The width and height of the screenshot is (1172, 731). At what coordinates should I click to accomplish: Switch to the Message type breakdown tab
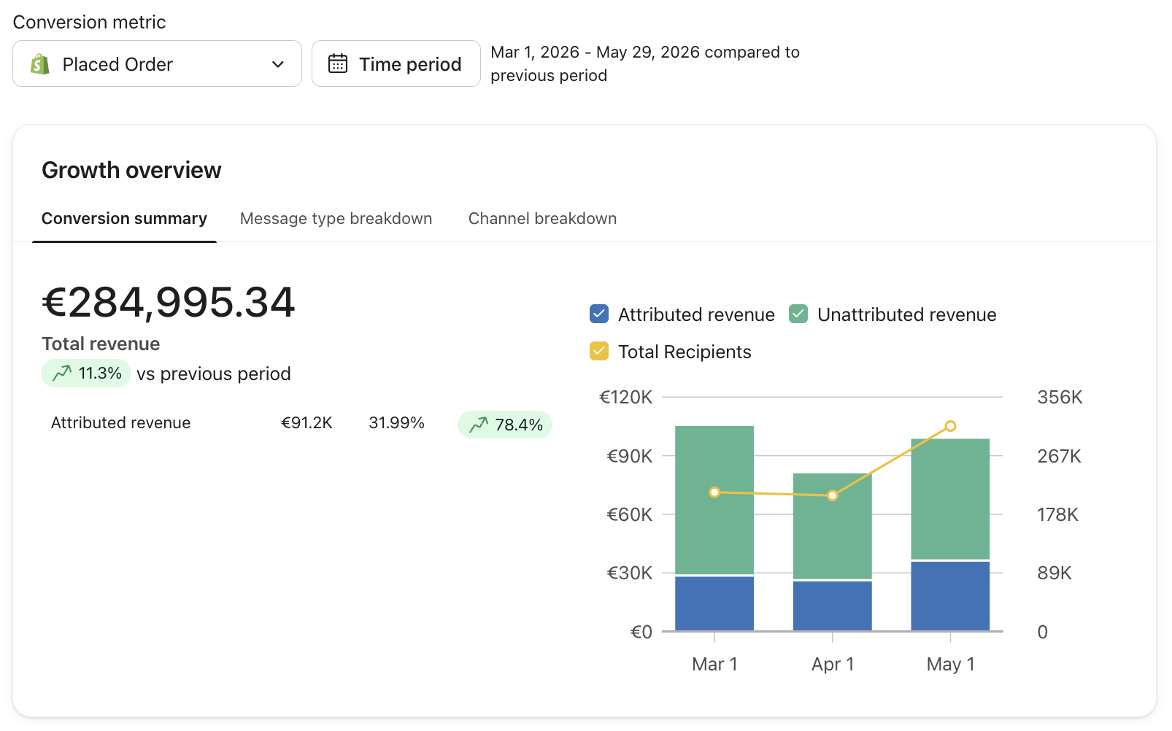tap(336, 219)
